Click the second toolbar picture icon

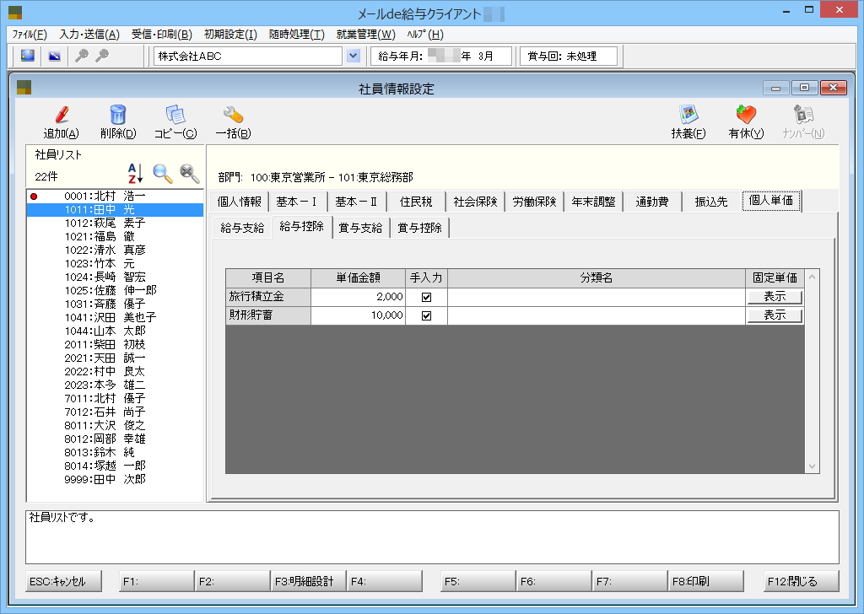[55, 56]
